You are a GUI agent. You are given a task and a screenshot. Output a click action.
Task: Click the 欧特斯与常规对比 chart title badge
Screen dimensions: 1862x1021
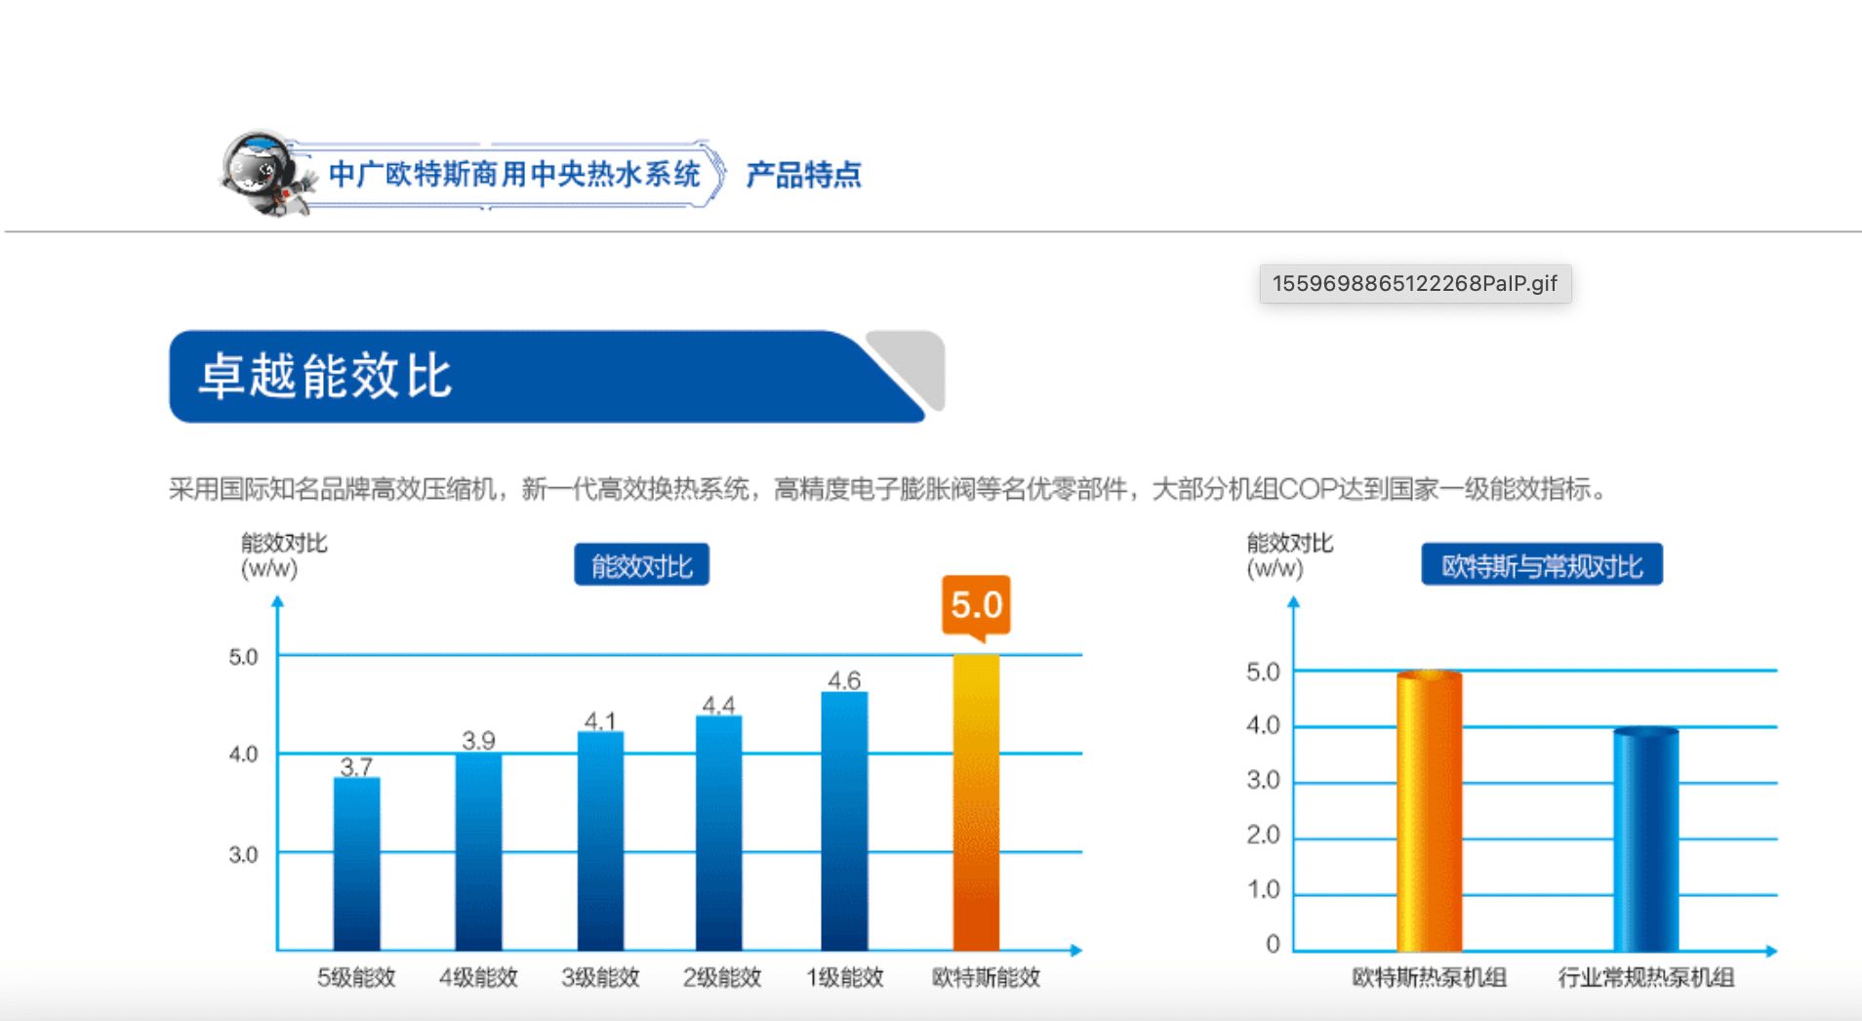click(x=1541, y=565)
